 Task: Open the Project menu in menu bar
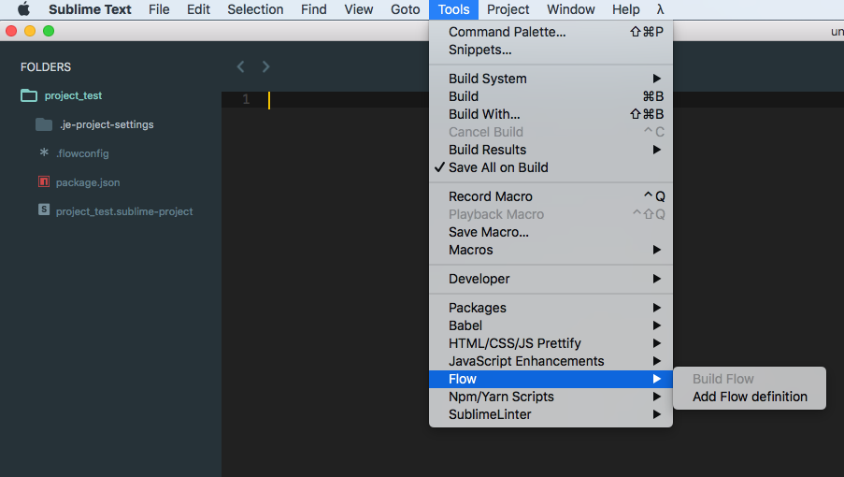coord(508,9)
